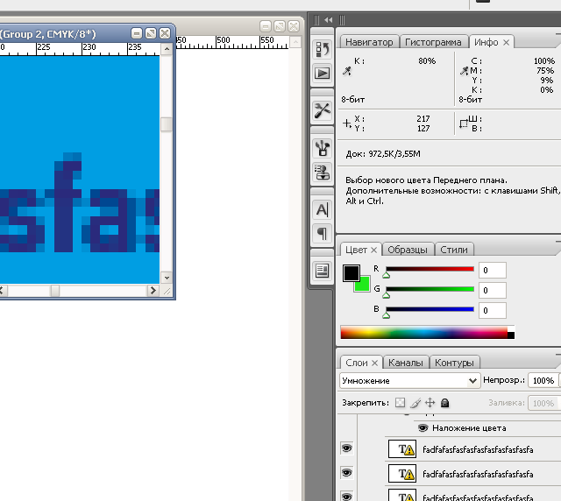Close the background document window
The image size is (561, 501).
tap(294, 26)
